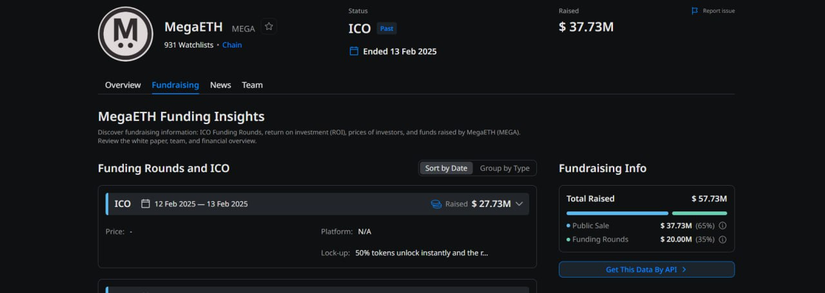Click the calendar icon beside Ended date

[354, 51]
